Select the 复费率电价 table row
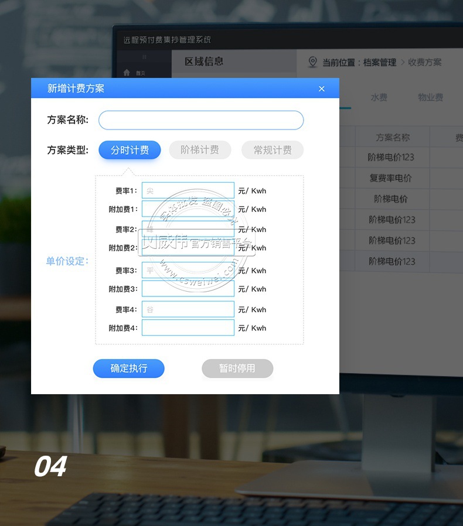The image size is (463, 526). 401,178
